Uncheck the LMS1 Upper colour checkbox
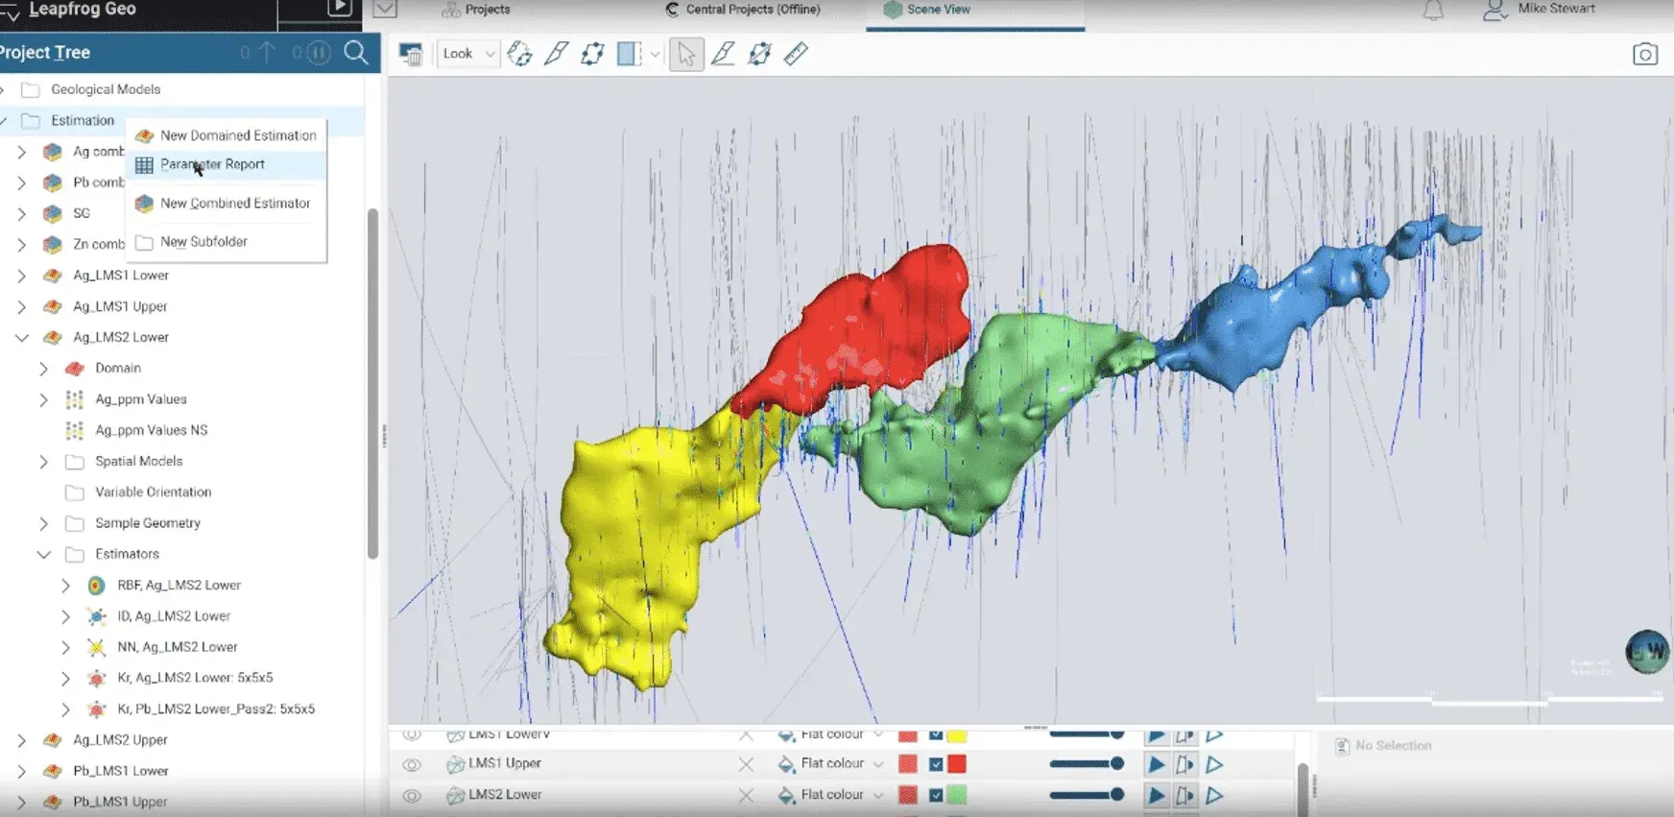This screenshot has width=1674, height=817. pos(936,764)
